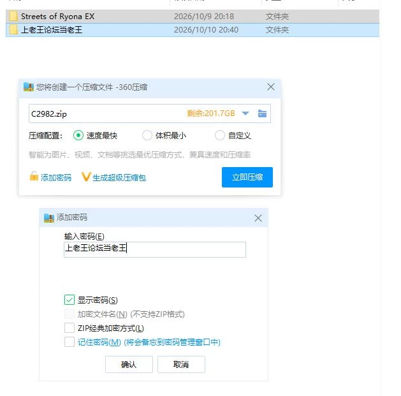Viewport: 401px width, 396px height.
Task: Cancel the password dialog with 取消
Action: coord(181,364)
